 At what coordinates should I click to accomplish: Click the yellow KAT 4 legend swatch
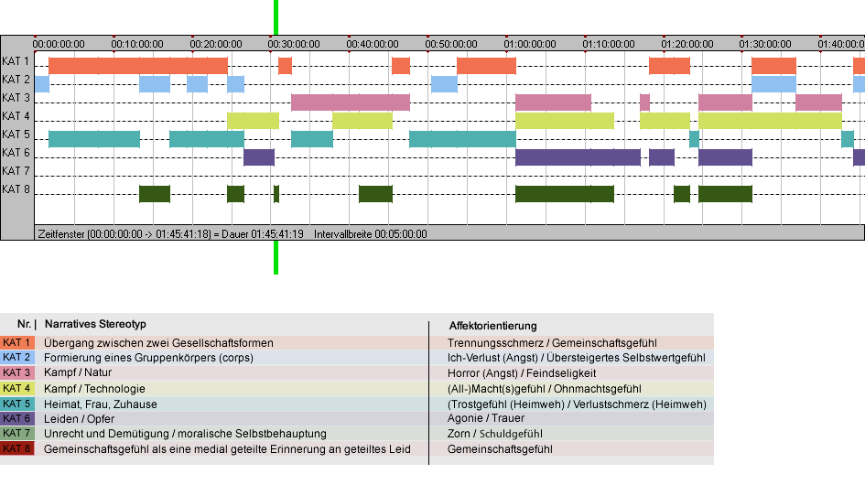click(17, 388)
